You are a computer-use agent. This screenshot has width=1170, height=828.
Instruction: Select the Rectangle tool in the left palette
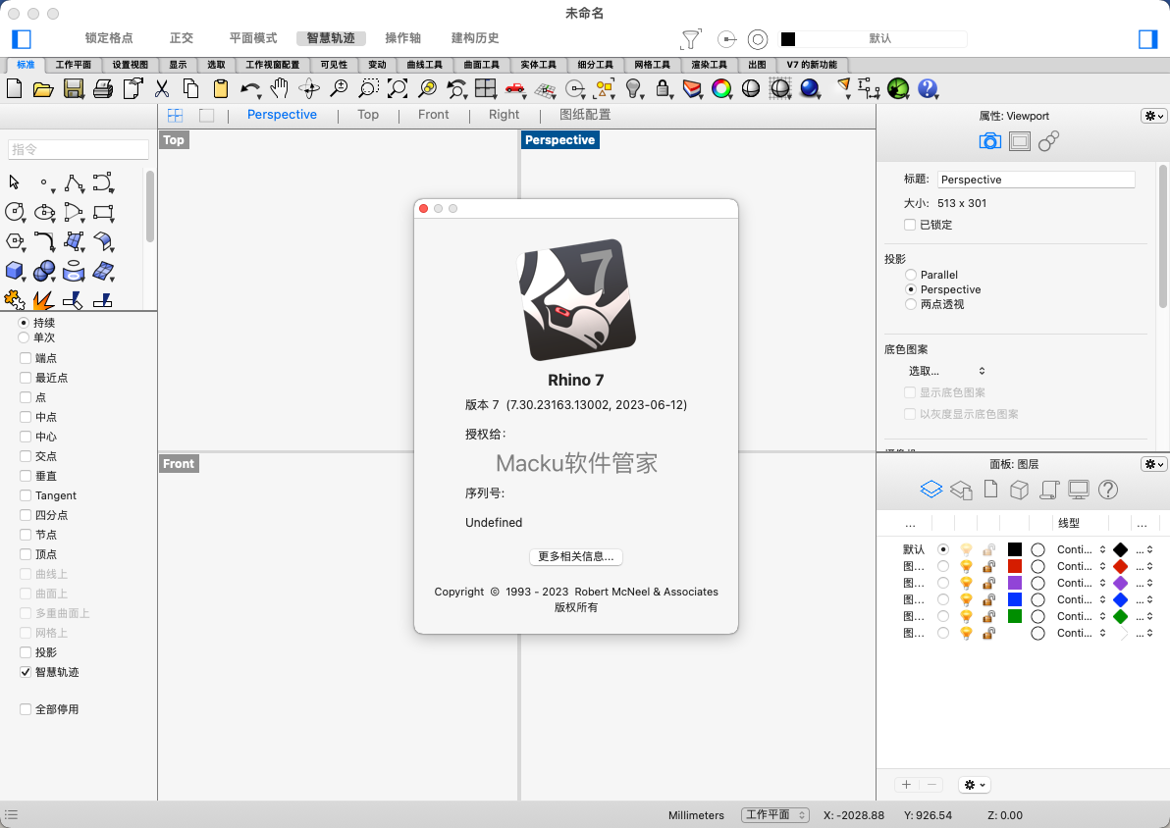coord(103,212)
